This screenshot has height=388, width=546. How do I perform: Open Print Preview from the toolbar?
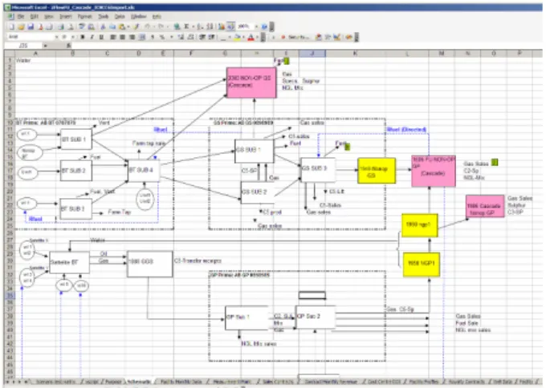click(x=71, y=26)
